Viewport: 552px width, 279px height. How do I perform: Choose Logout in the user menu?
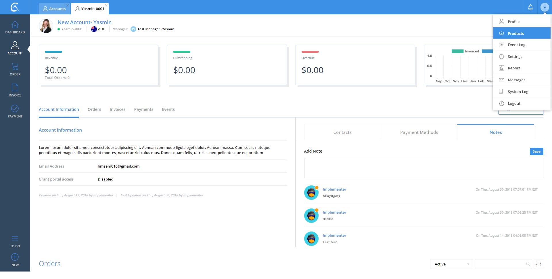pyautogui.click(x=514, y=103)
